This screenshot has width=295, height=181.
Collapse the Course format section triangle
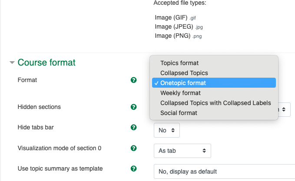(x=12, y=63)
